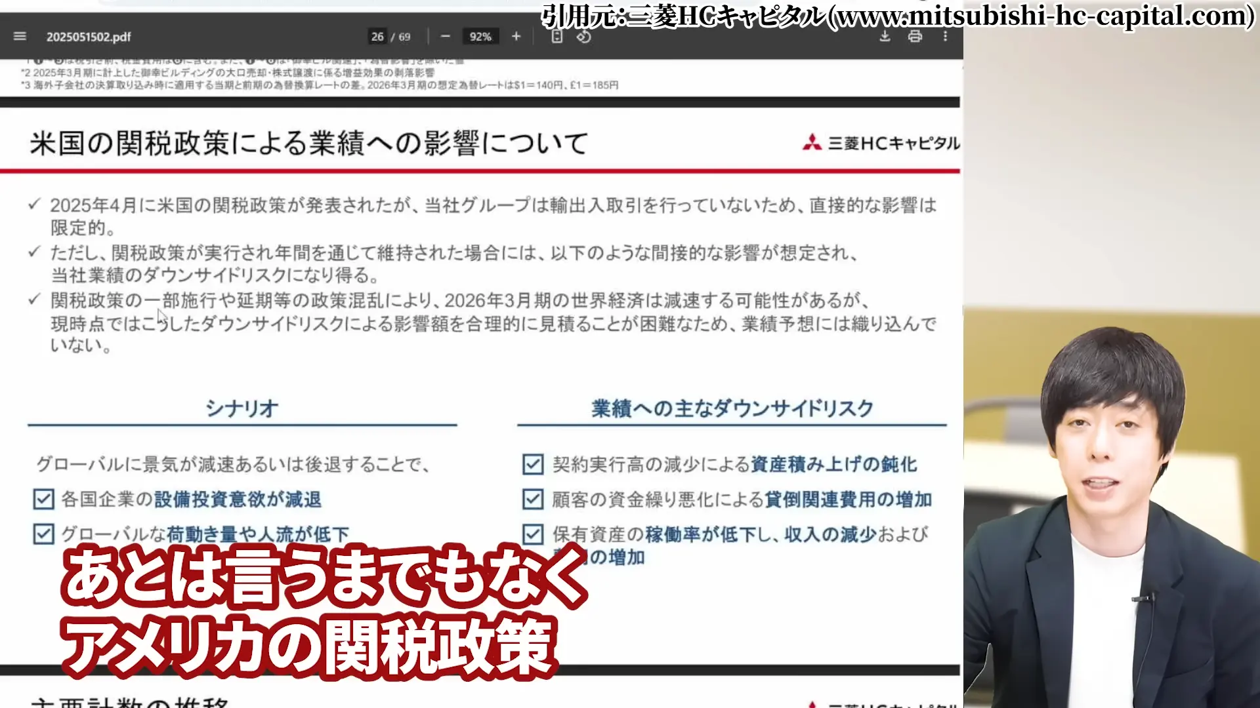
Task: Zoom in with the plus icon
Action: click(516, 37)
